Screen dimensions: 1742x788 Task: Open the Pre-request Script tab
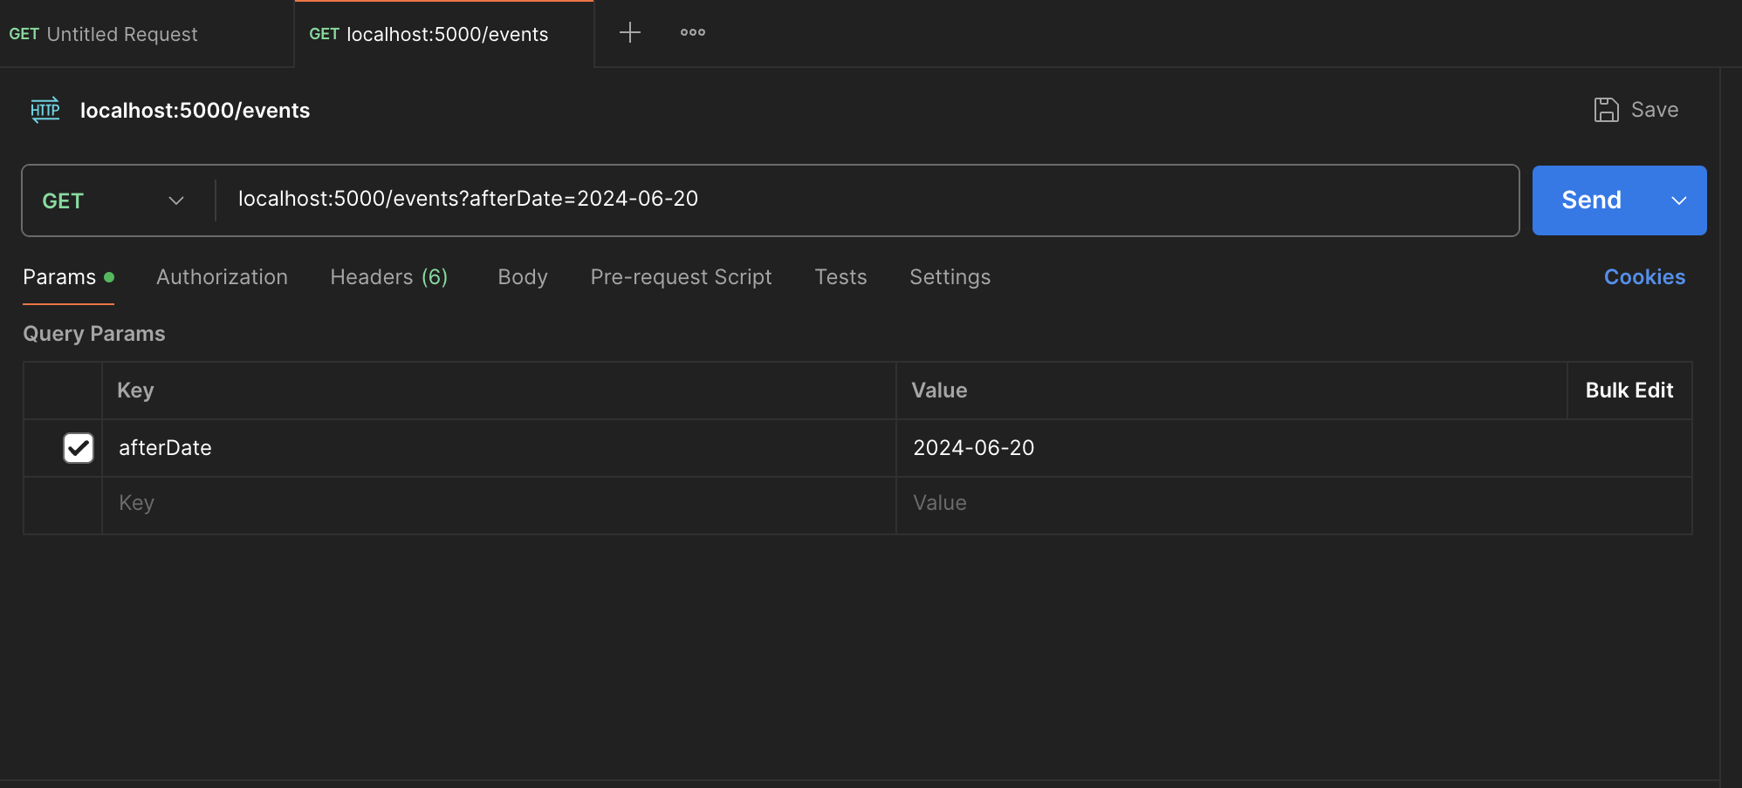[x=681, y=277]
